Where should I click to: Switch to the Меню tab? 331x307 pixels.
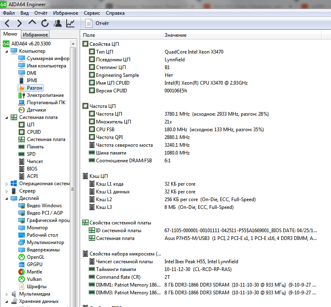[10, 34]
